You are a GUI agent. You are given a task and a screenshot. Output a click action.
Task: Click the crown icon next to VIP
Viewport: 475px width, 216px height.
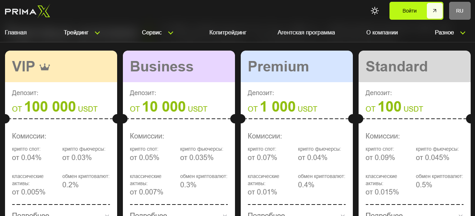[45, 67]
